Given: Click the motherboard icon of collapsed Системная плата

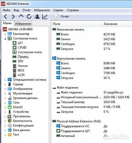Looking at the screenshot, I should coord(10,38).
